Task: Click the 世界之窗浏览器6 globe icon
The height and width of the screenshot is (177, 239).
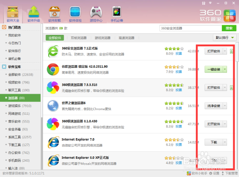Action: (53, 106)
